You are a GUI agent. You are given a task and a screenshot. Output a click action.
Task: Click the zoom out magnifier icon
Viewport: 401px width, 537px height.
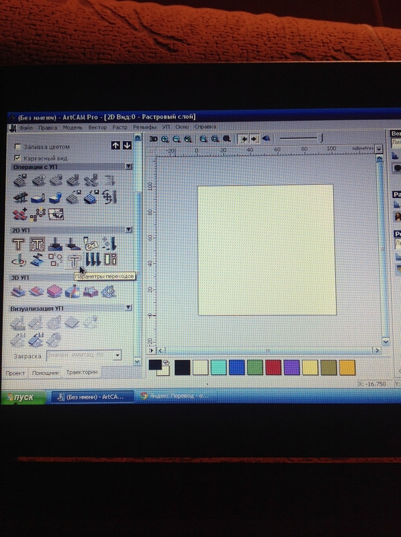tap(176, 139)
